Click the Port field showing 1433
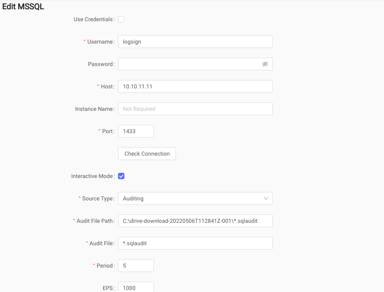Screen dimensions: 384x292 point(136,131)
